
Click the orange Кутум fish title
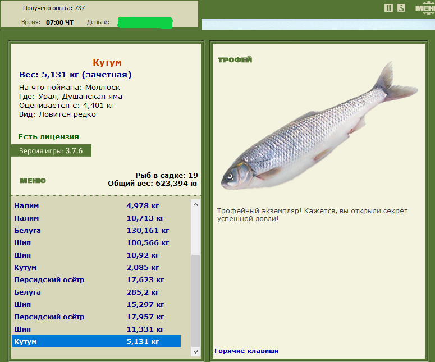click(x=107, y=62)
